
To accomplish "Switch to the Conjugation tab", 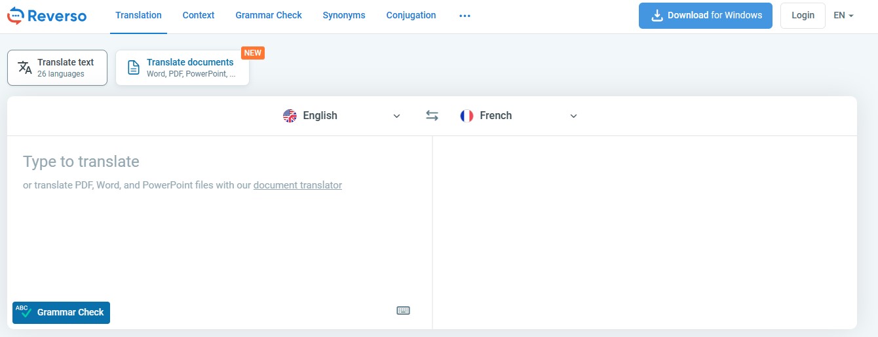I will (411, 15).
